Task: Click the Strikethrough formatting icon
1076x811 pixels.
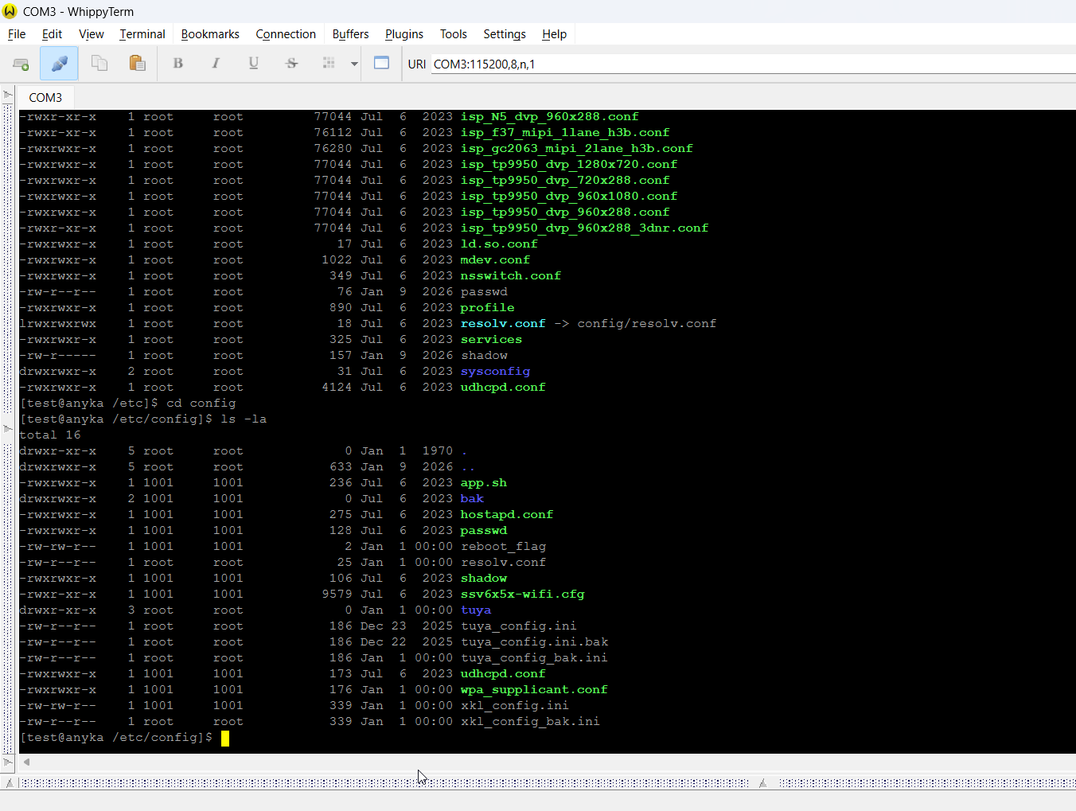Action: pos(292,64)
